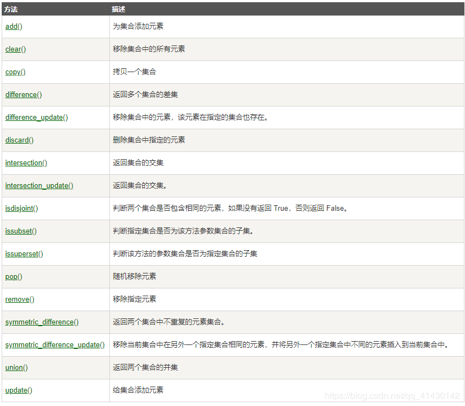This screenshot has height=406, width=465.
Task: Select the text '移除集合中的所有元素'
Action: point(149,49)
